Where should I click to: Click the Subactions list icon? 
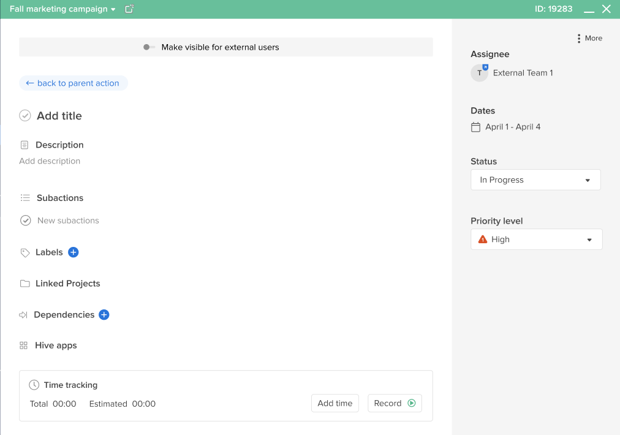pyautogui.click(x=25, y=198)
